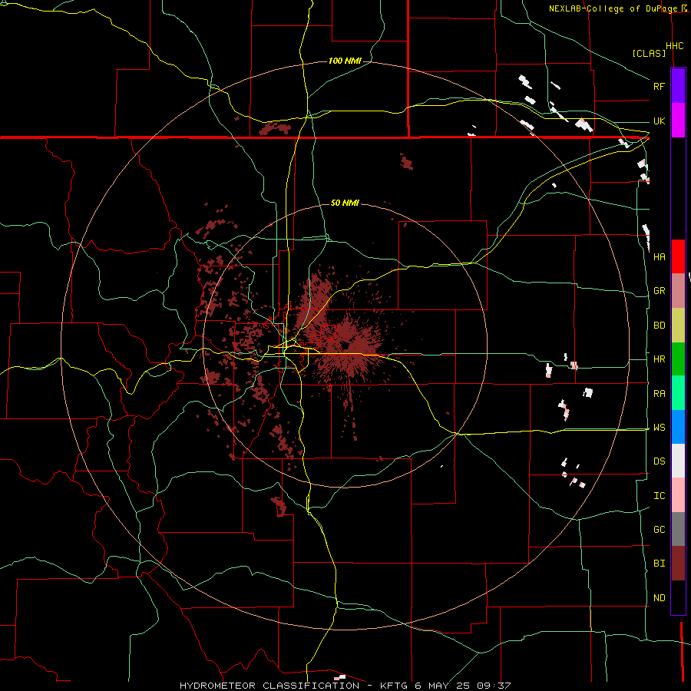Click the BD legend label

pos(659,326)
